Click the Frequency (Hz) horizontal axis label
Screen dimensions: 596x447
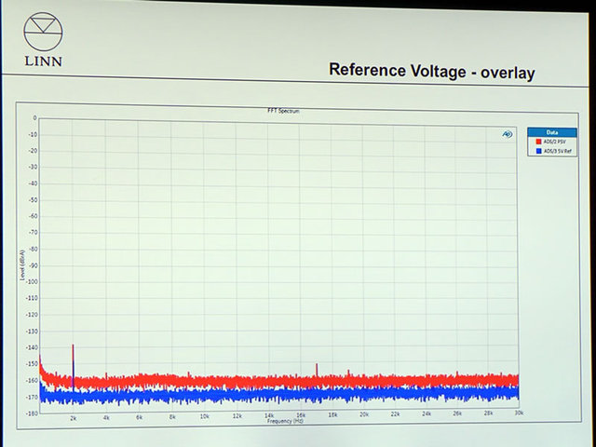click(286, 422)
